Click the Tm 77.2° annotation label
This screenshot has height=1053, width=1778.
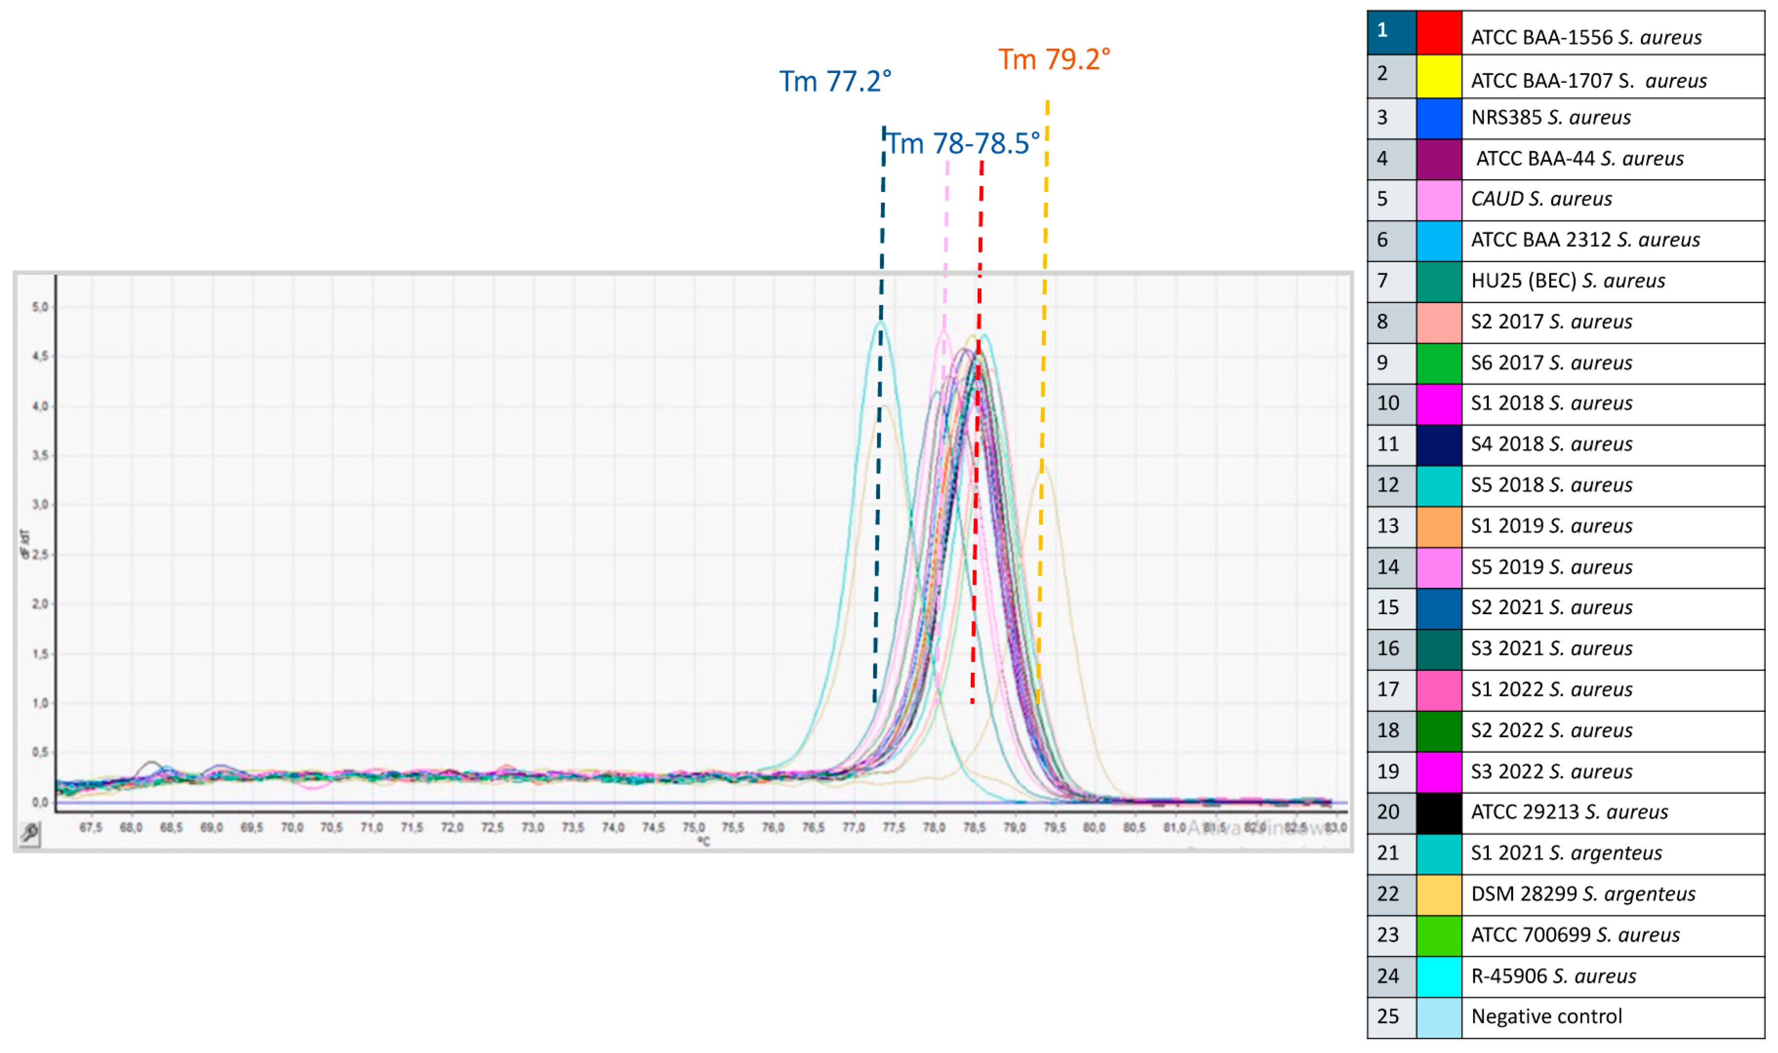(x=835, y=82)
